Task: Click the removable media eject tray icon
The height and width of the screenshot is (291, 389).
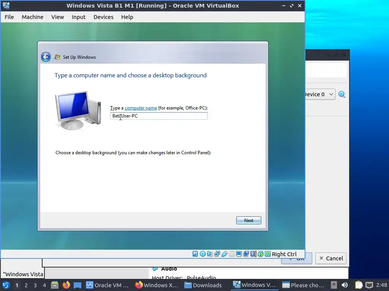Action: click(x=334, y=285)
